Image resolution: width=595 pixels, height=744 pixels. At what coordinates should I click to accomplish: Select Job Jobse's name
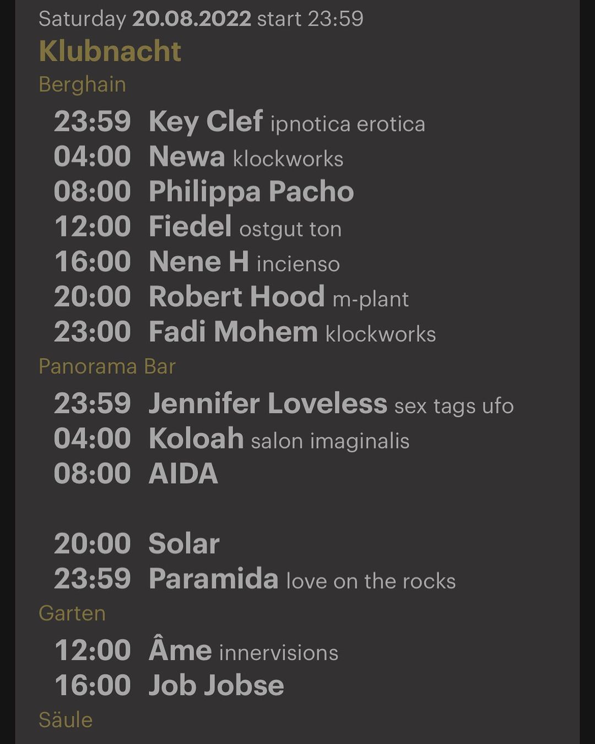click(216, 686)
